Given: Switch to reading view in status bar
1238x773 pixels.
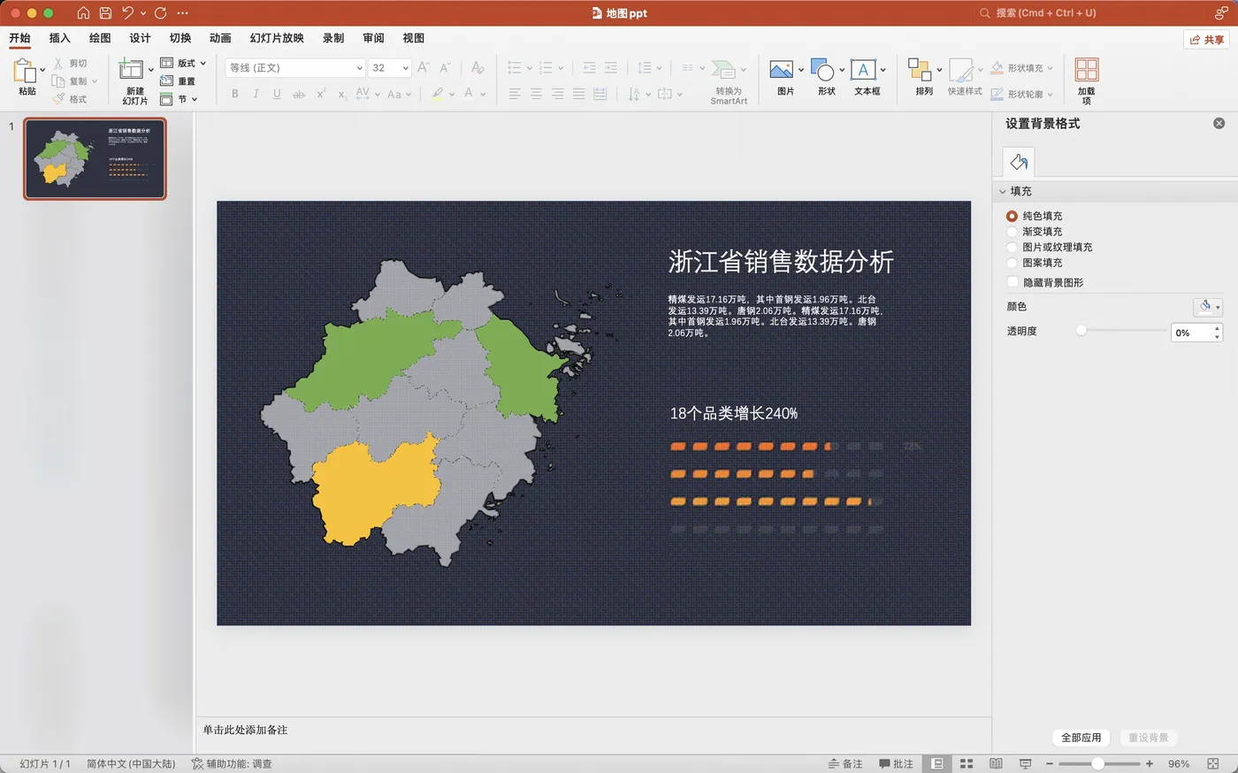Looking at the screenshot, I should (x=996, y=763).
